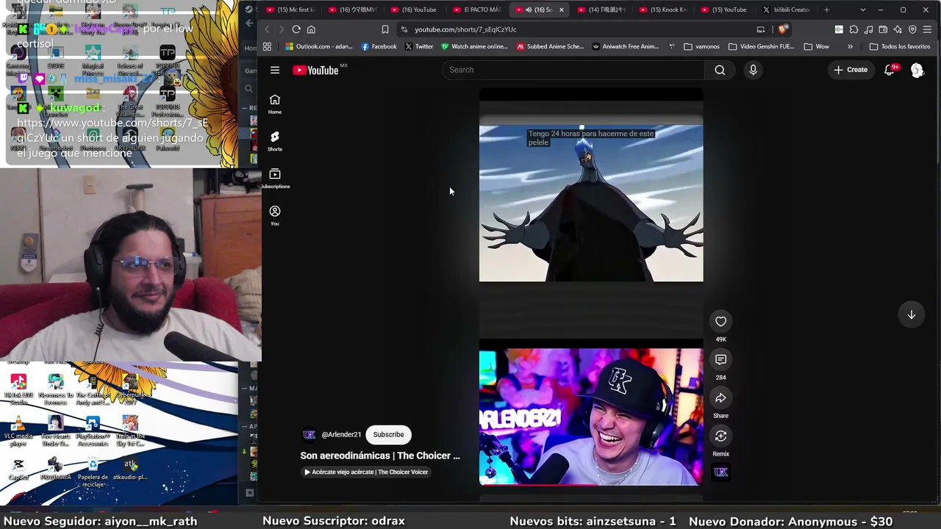Click the browser address bar URL

click(x=465, y=29)
